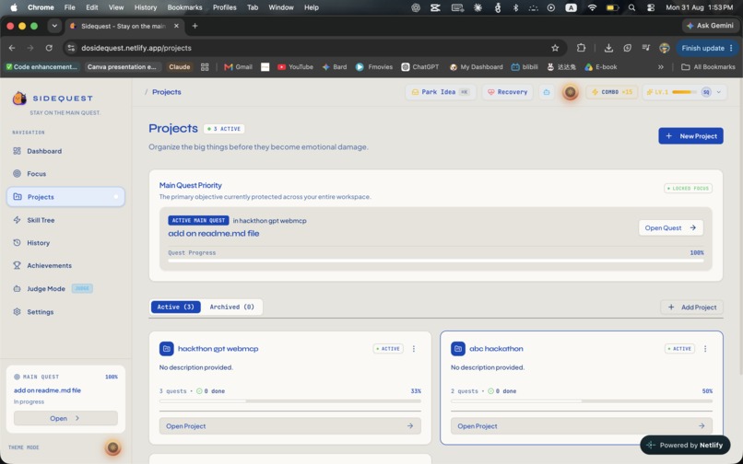Click add on readme.md file quest title
This screenshot has height=464, width=743.
point(214,234)
